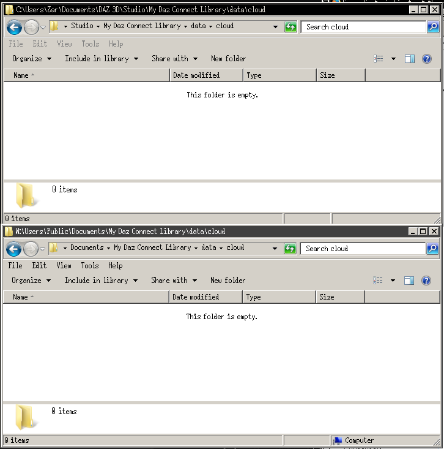Click New folder in bottom window
444x449 pixels.
tap(228, 281)
